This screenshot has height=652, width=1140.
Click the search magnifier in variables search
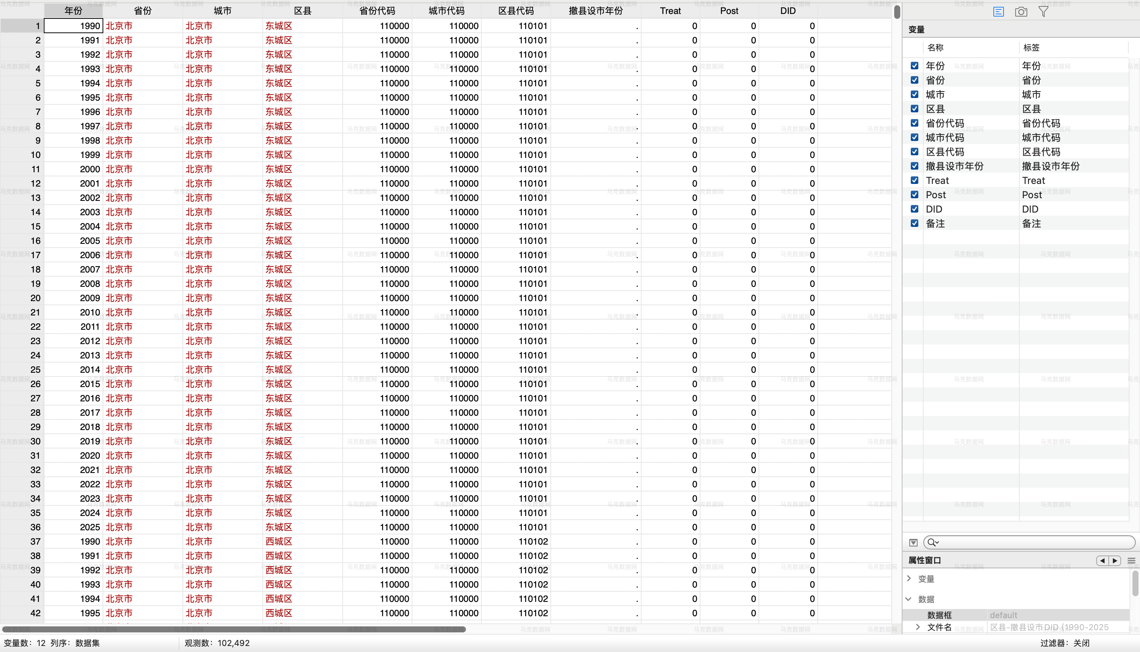coord(932,543)
